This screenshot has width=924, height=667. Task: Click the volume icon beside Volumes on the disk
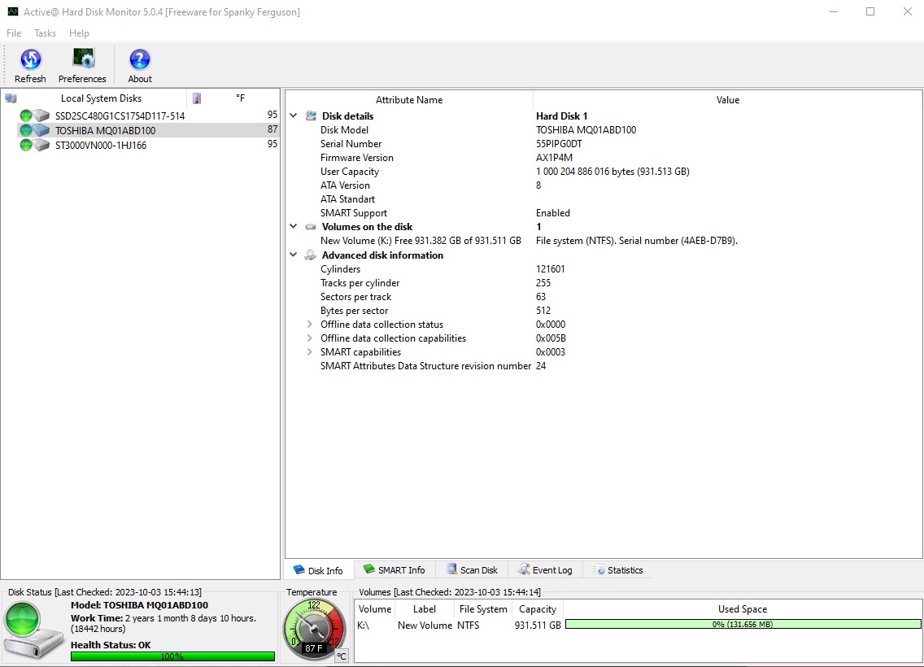(x=310, y=227)
